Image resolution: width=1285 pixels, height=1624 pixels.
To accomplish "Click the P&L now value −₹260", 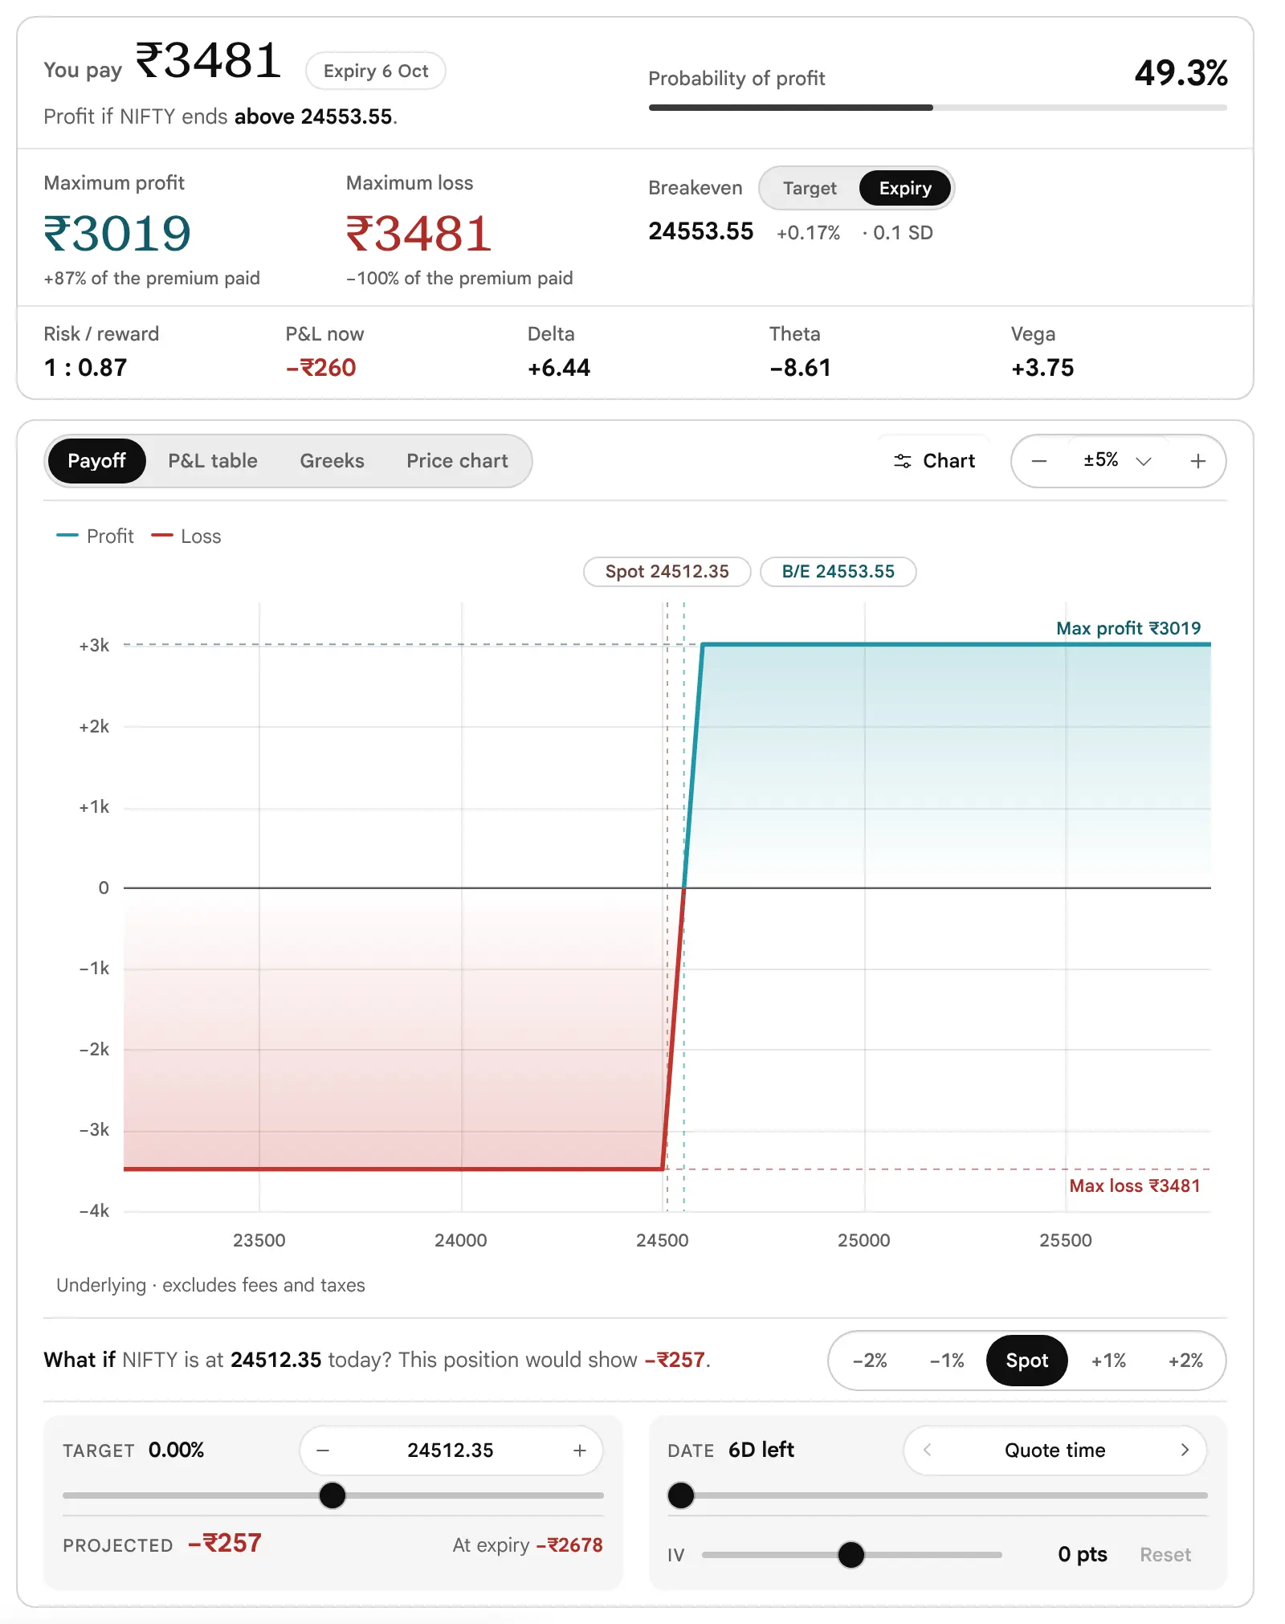I will 320,368.
